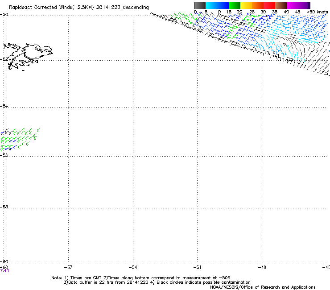Viewport: 330px width, 290px height.
Task: Click the -54 longitude axis label
Action: (x=133, y=267)
